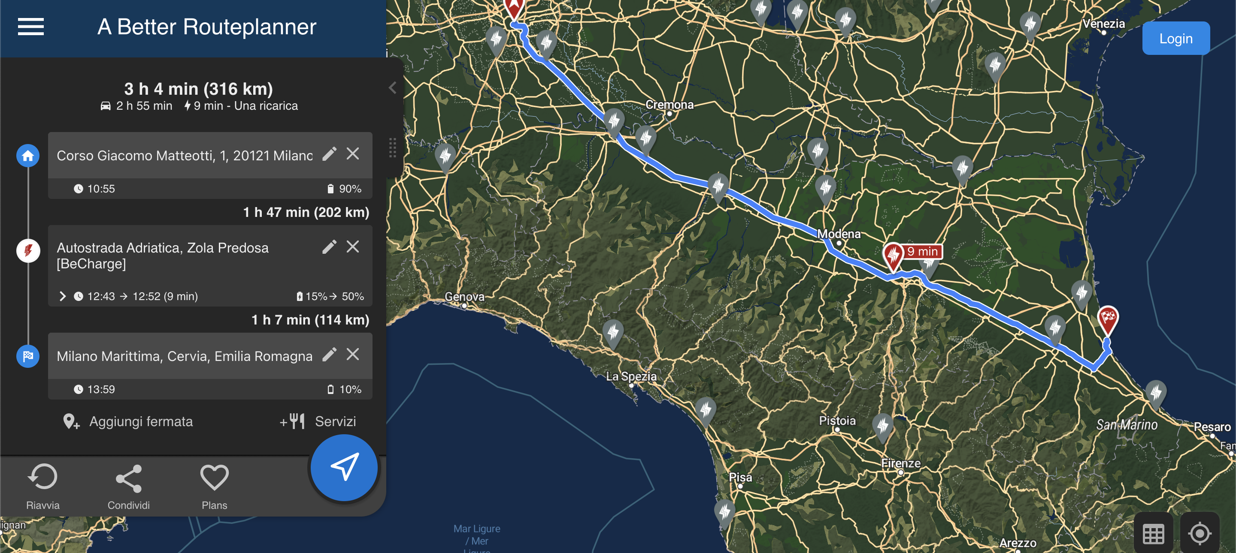Remove the Milano Marittima destination
Viewport: 1236px width, 553px height.
point(353,355)
